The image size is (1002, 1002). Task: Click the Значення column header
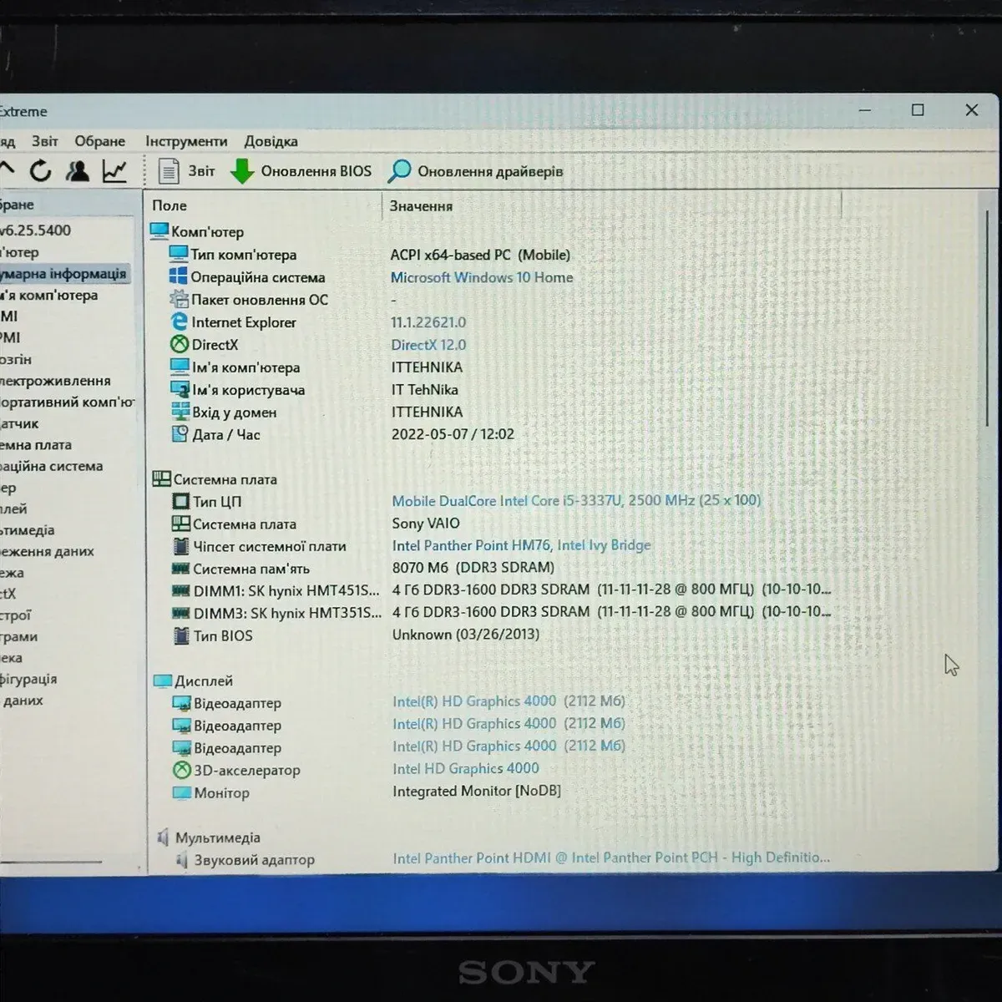(x=421, y=206)
